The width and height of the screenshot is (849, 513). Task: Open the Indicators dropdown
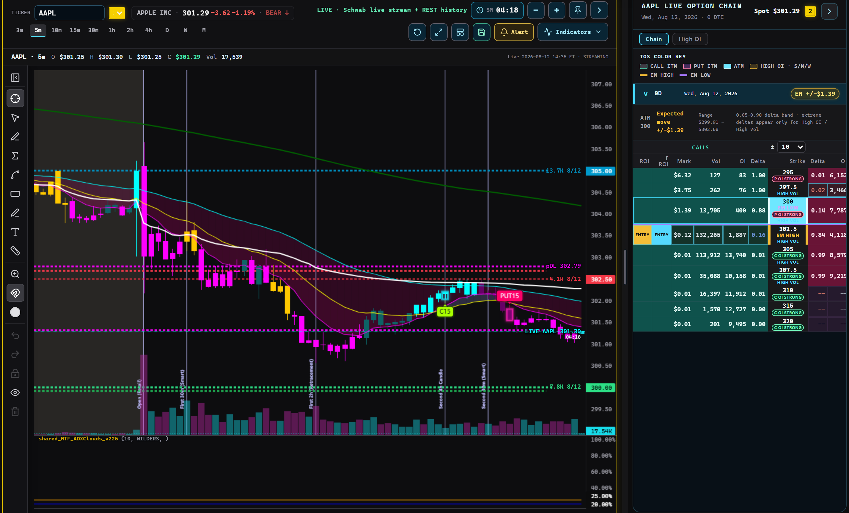tap(573, 32)
